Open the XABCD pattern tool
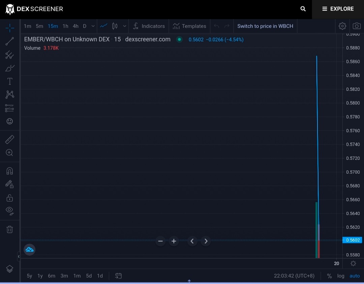This screenshot has height=284, width=364. point(10,95)
